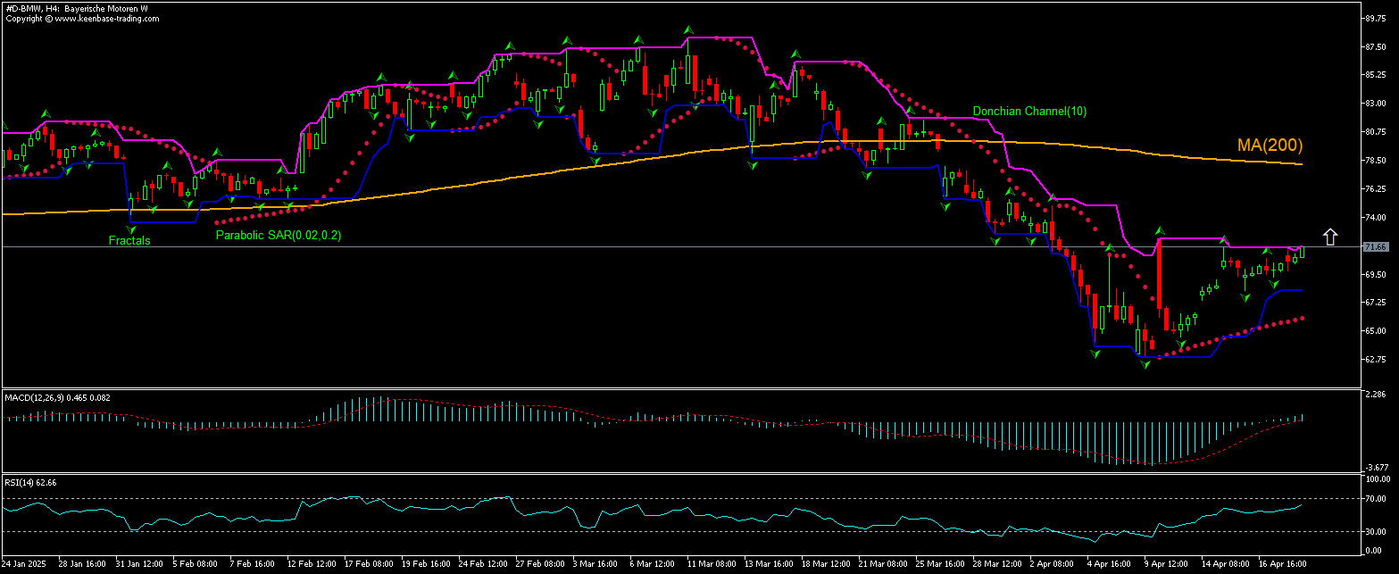The height and width of the screenshot is (574, 1399).
Task: Click the 11 Mar 08:00 time label
Action: (x=710, y=564)
